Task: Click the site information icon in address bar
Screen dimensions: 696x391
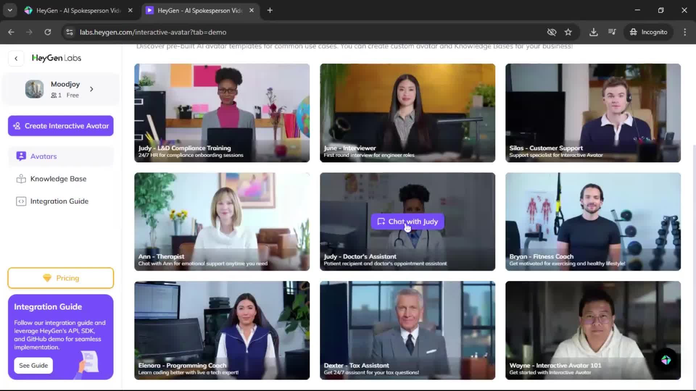Action: [x=70, y=32]
